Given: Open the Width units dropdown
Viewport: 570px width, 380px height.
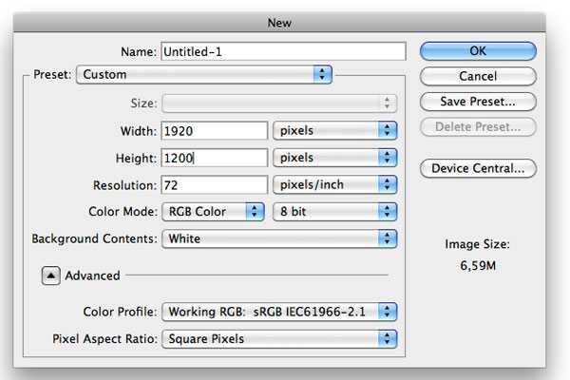Looking at the screenshot, I should [x=334, y=130].
